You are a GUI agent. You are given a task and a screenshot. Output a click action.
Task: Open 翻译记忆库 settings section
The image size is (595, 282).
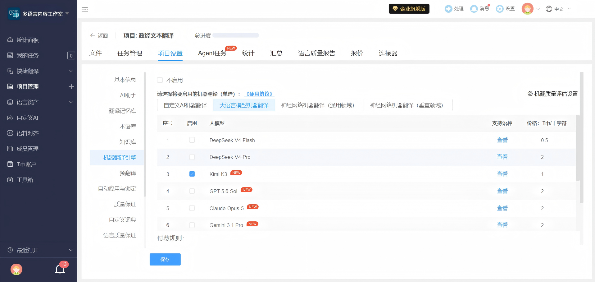click(x=122, y=111)
